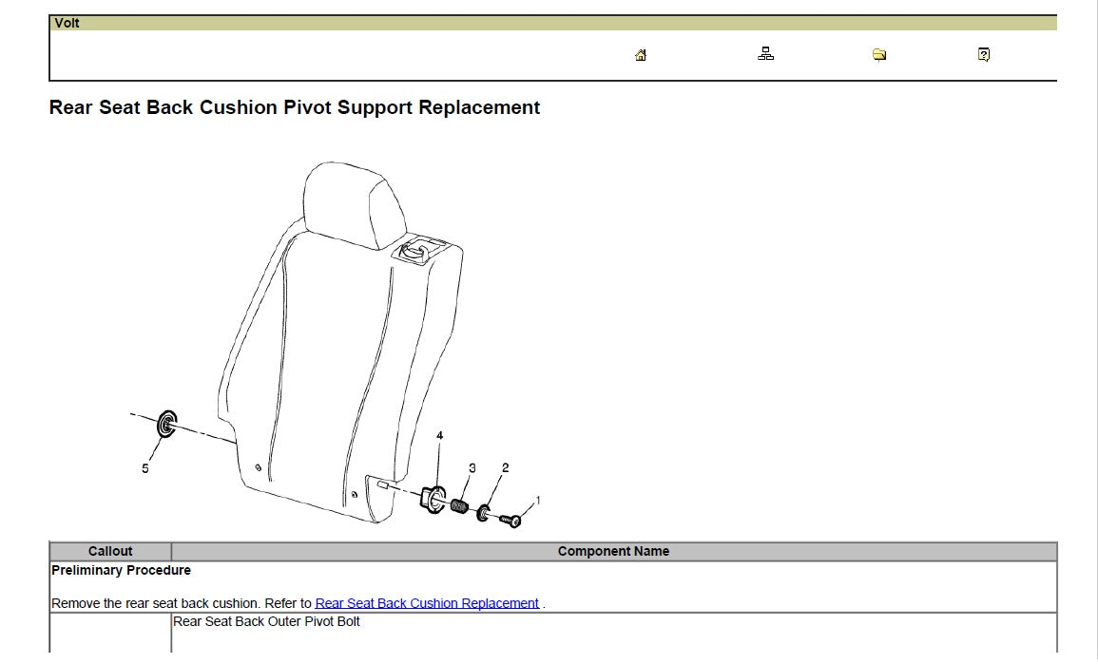
Task: Open the site map hierarchy icon
Action: tap(765, 54)
